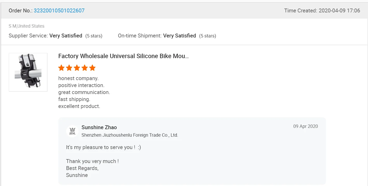Click the fifth orange rating star
This screenshot has height=186, width=368.
coord(92,68)
